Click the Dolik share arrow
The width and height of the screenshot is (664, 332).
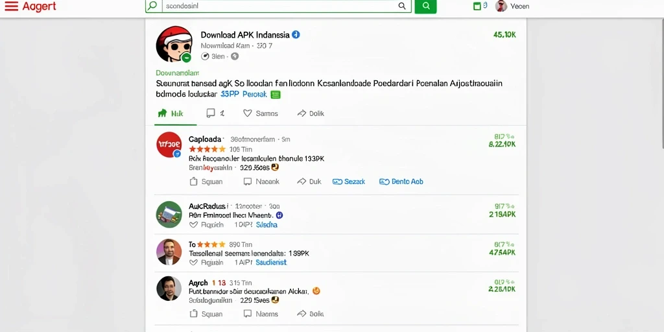click(302, 113)
